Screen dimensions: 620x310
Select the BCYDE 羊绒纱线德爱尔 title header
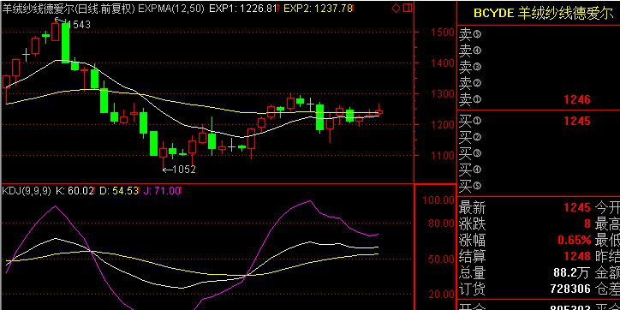pyautogui.click(x=543, y=14)
